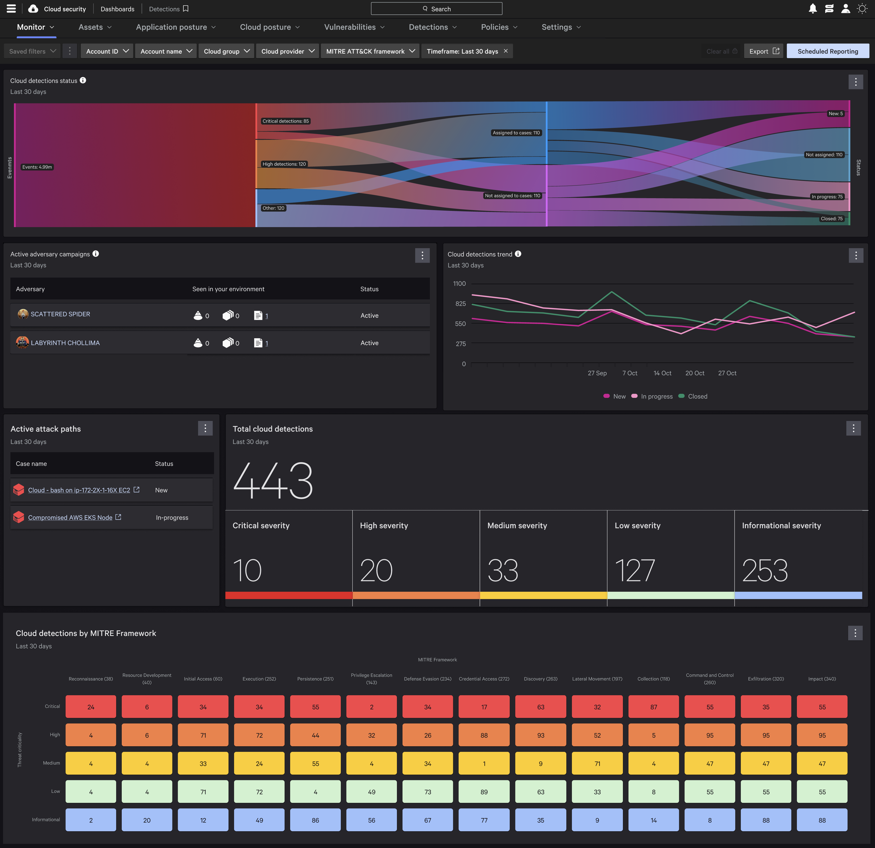Switch to the Dashboards tab
Image resolution: width=875 pixels, height=848 pixels.
(x=117, y=9)
